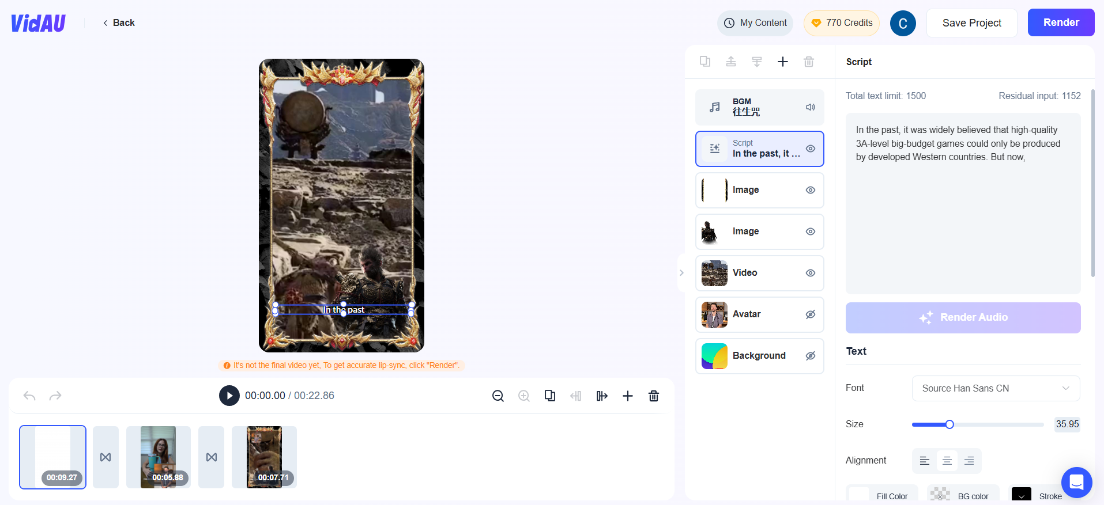1104x505 pixels.
Task: Delete layer using trash icon in layer toolbar
Action: point(809,62)
